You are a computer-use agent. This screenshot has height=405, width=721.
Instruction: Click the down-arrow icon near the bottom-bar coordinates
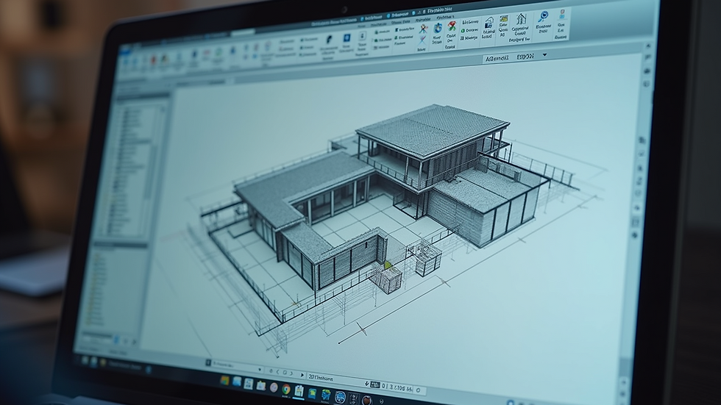366,383
